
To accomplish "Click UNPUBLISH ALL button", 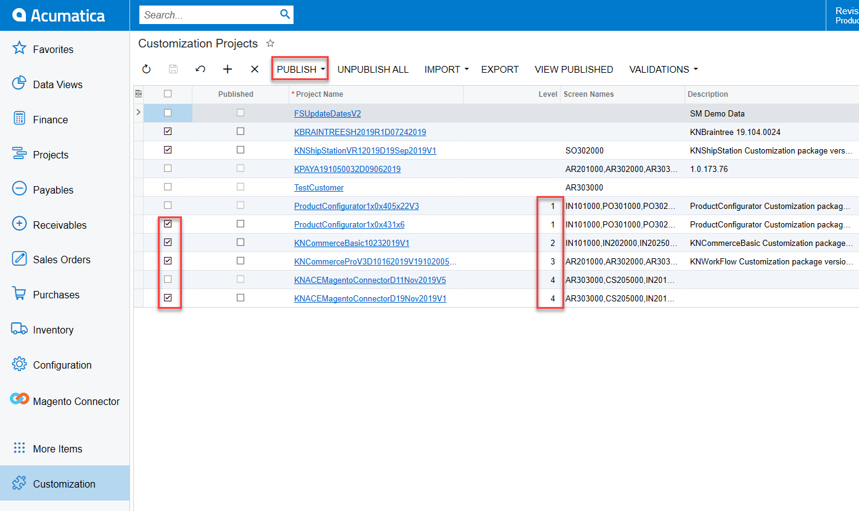I will coord(373,69).
